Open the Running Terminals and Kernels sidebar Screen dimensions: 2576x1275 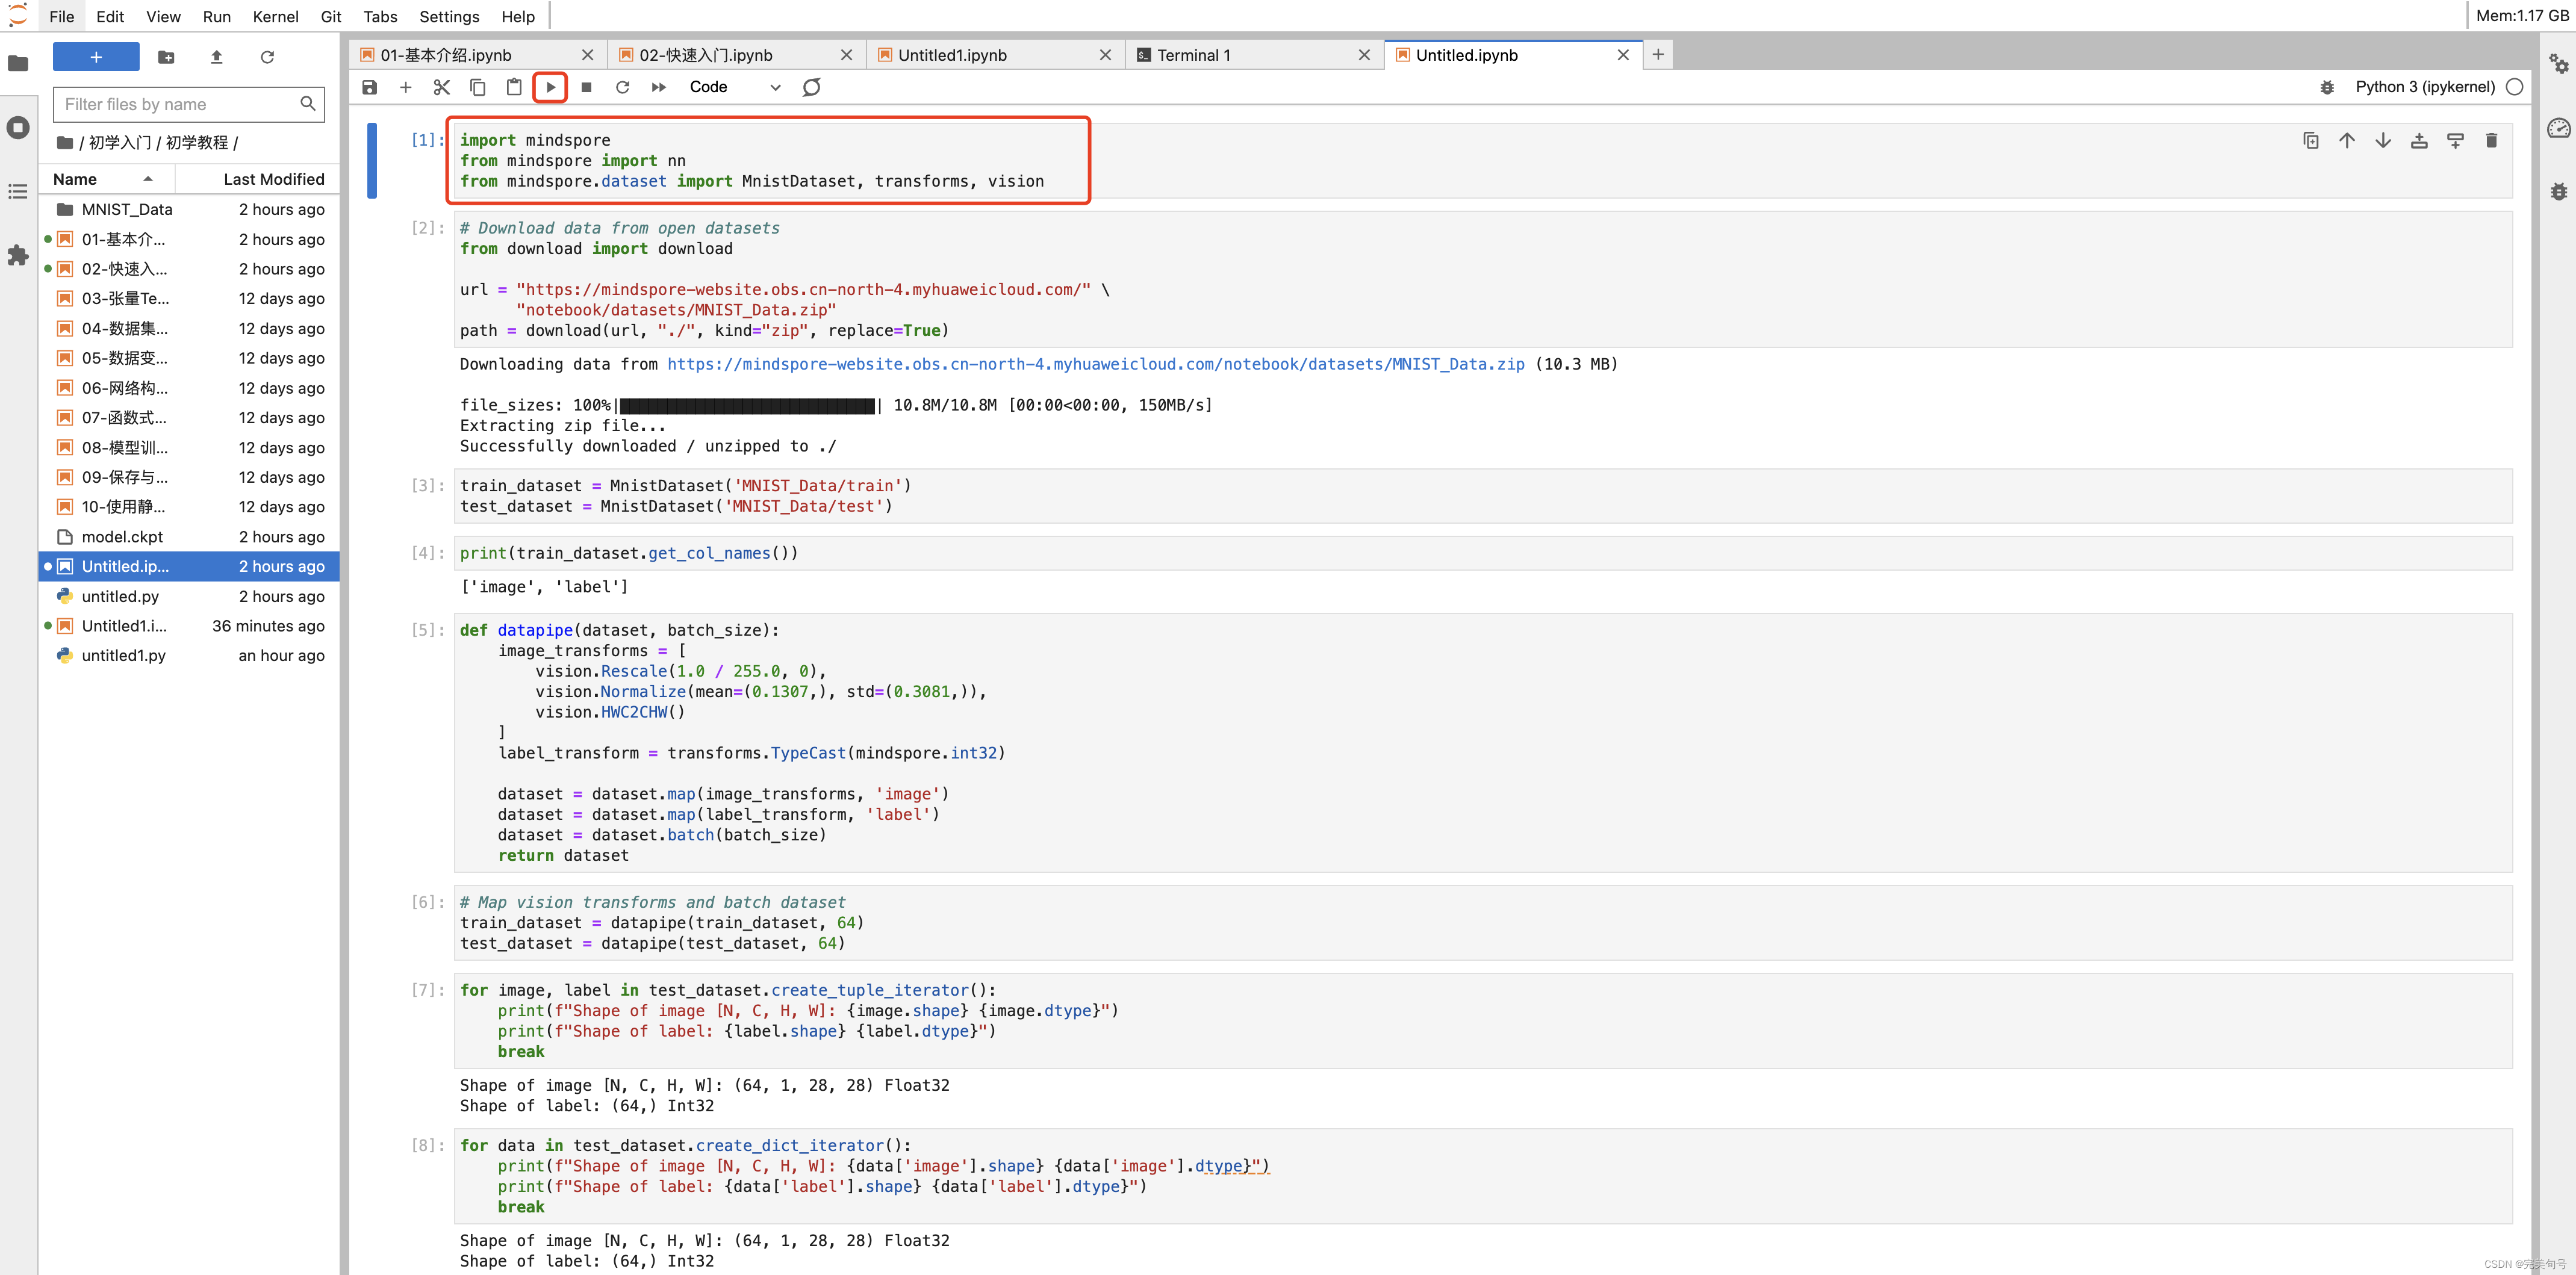[x=18, y=128]
